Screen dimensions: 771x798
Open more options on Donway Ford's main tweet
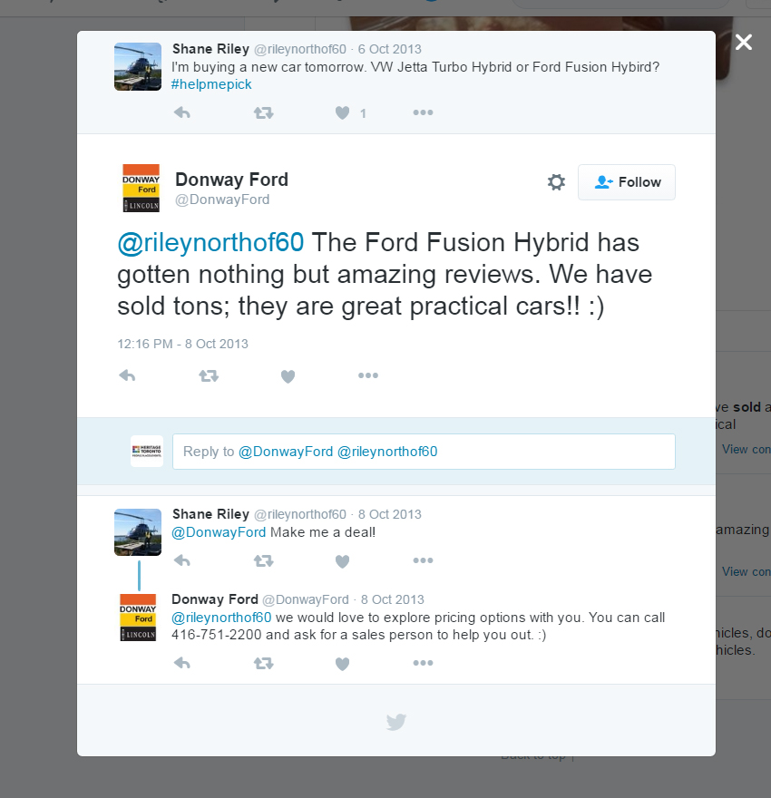[x=367, y=375]
